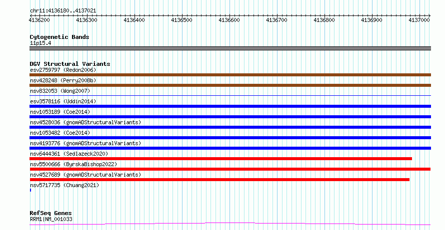
Task: Click ruler position 4136600
Action: [x=229, y=20]
